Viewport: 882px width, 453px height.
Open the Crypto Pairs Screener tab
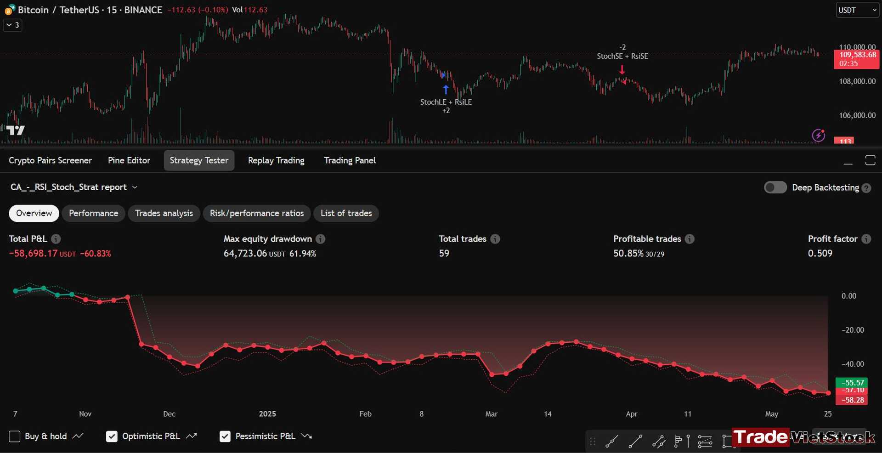click(50, 160)
